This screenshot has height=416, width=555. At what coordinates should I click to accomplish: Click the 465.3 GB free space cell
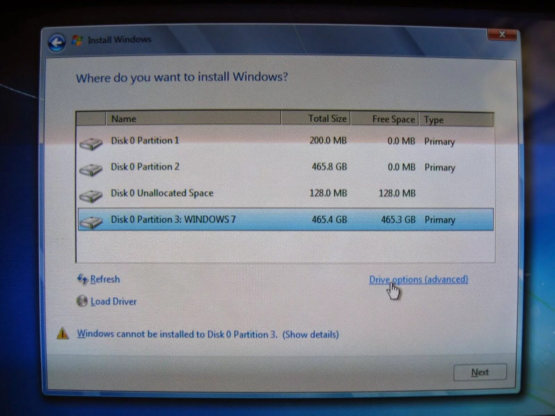pos(398,219)
